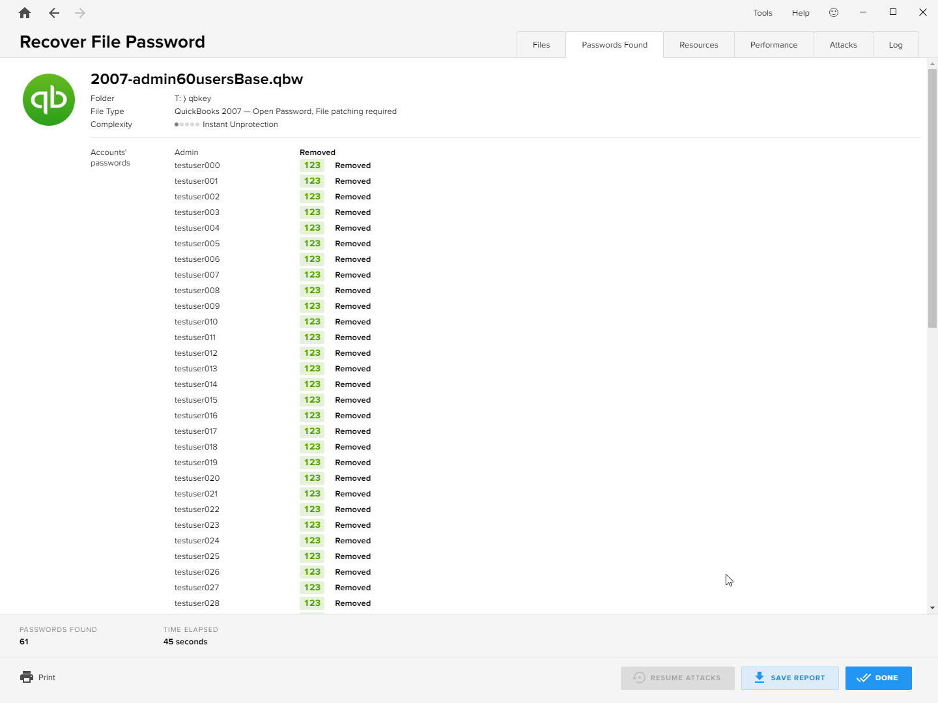
Task: Switch to the Files tab
Action: [541, 45]
